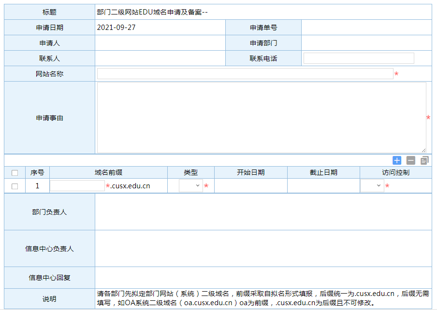The image size is (437, 310).
Task: Select the 开始日期 cell in row 1
Action: 250,186
